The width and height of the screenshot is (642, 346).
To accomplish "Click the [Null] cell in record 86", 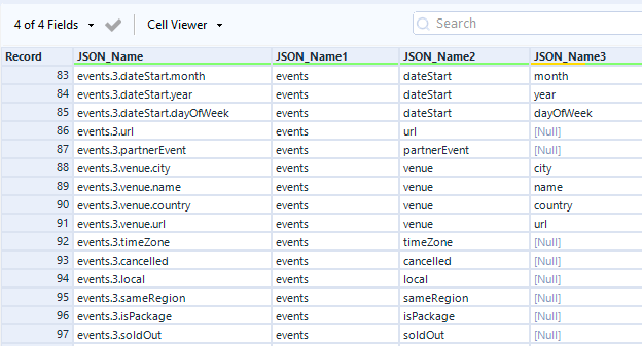I will point(547,131).
